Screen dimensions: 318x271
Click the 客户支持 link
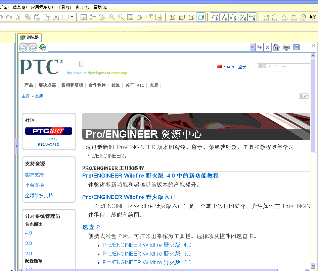coord(34,175)
